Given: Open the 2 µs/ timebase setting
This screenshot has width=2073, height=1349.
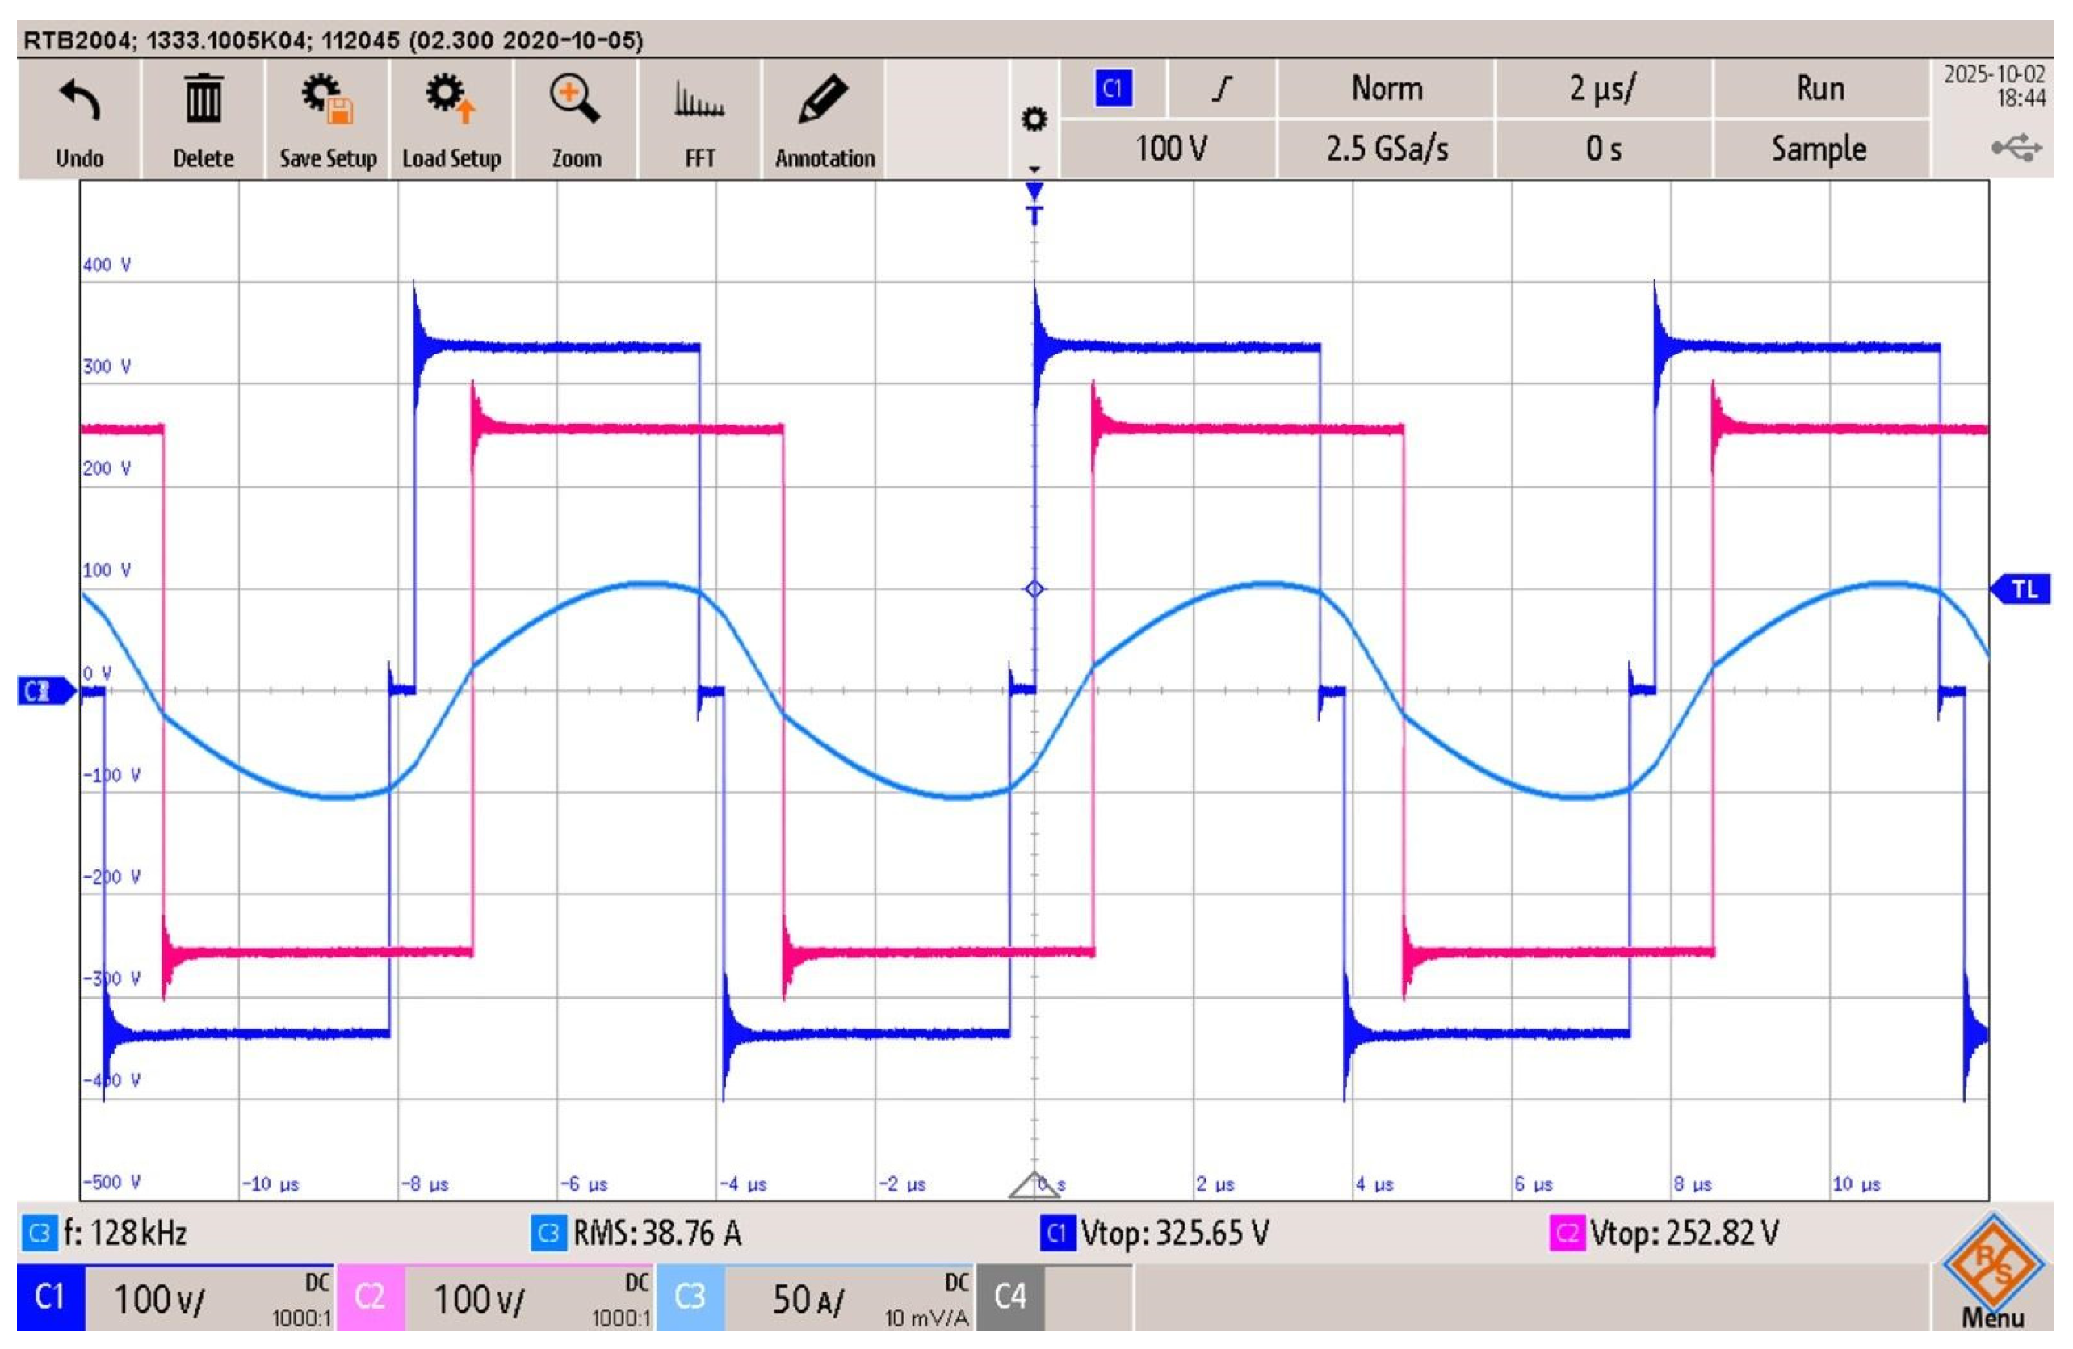Looking at the screenshot, I should pyautogui.click(x=1603, y=89).
